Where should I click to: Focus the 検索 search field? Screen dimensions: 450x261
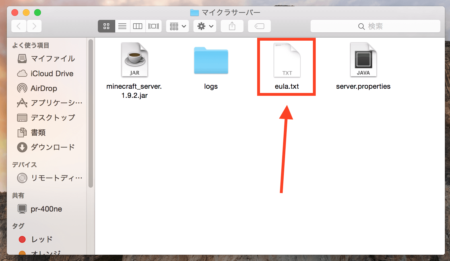point(375,26)
